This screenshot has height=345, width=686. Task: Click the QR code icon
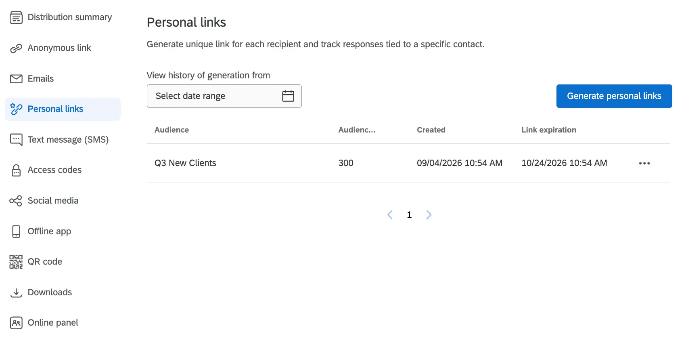point(16,262)
